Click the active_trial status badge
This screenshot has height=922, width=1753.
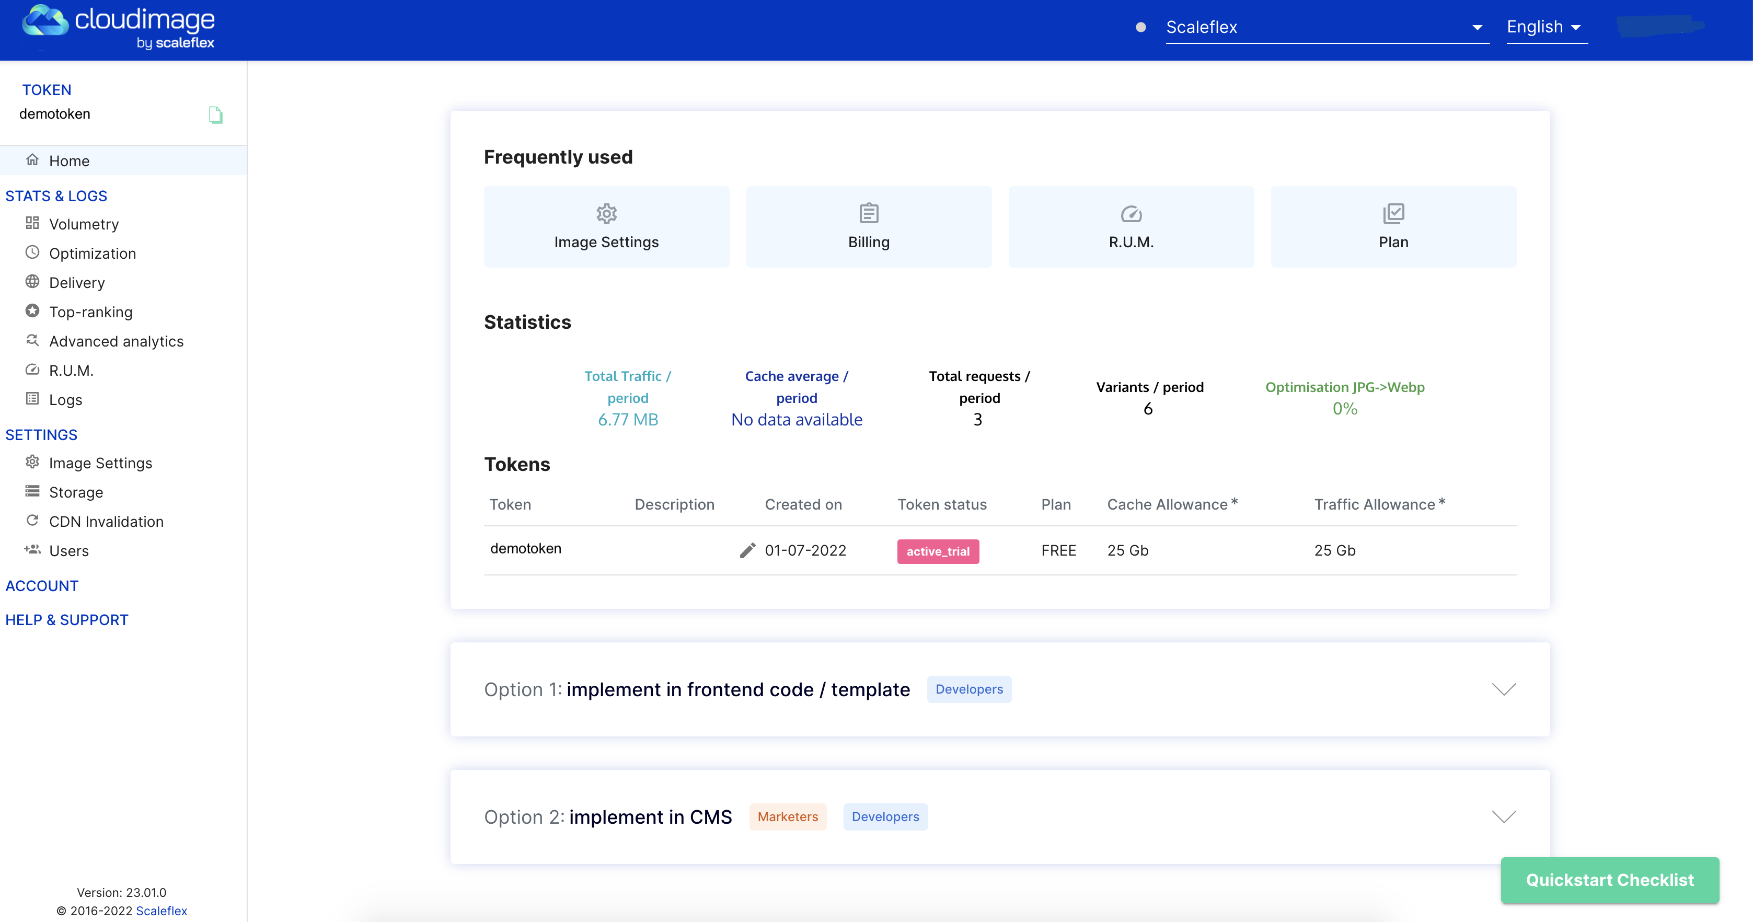938,551
